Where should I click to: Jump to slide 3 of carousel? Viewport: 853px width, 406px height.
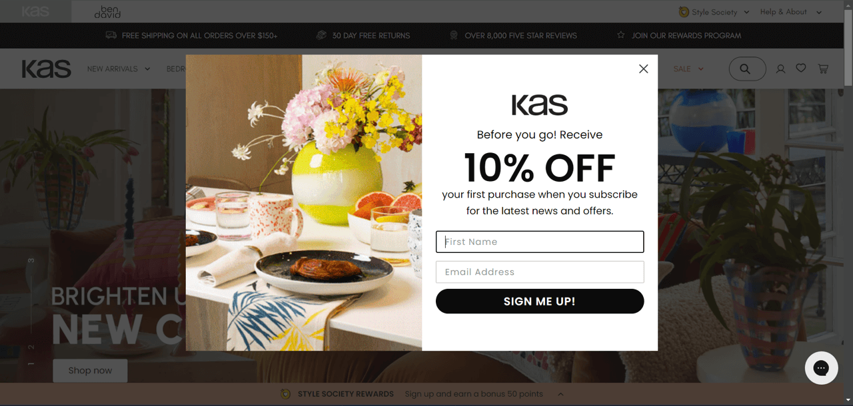[x=31, y=260]
